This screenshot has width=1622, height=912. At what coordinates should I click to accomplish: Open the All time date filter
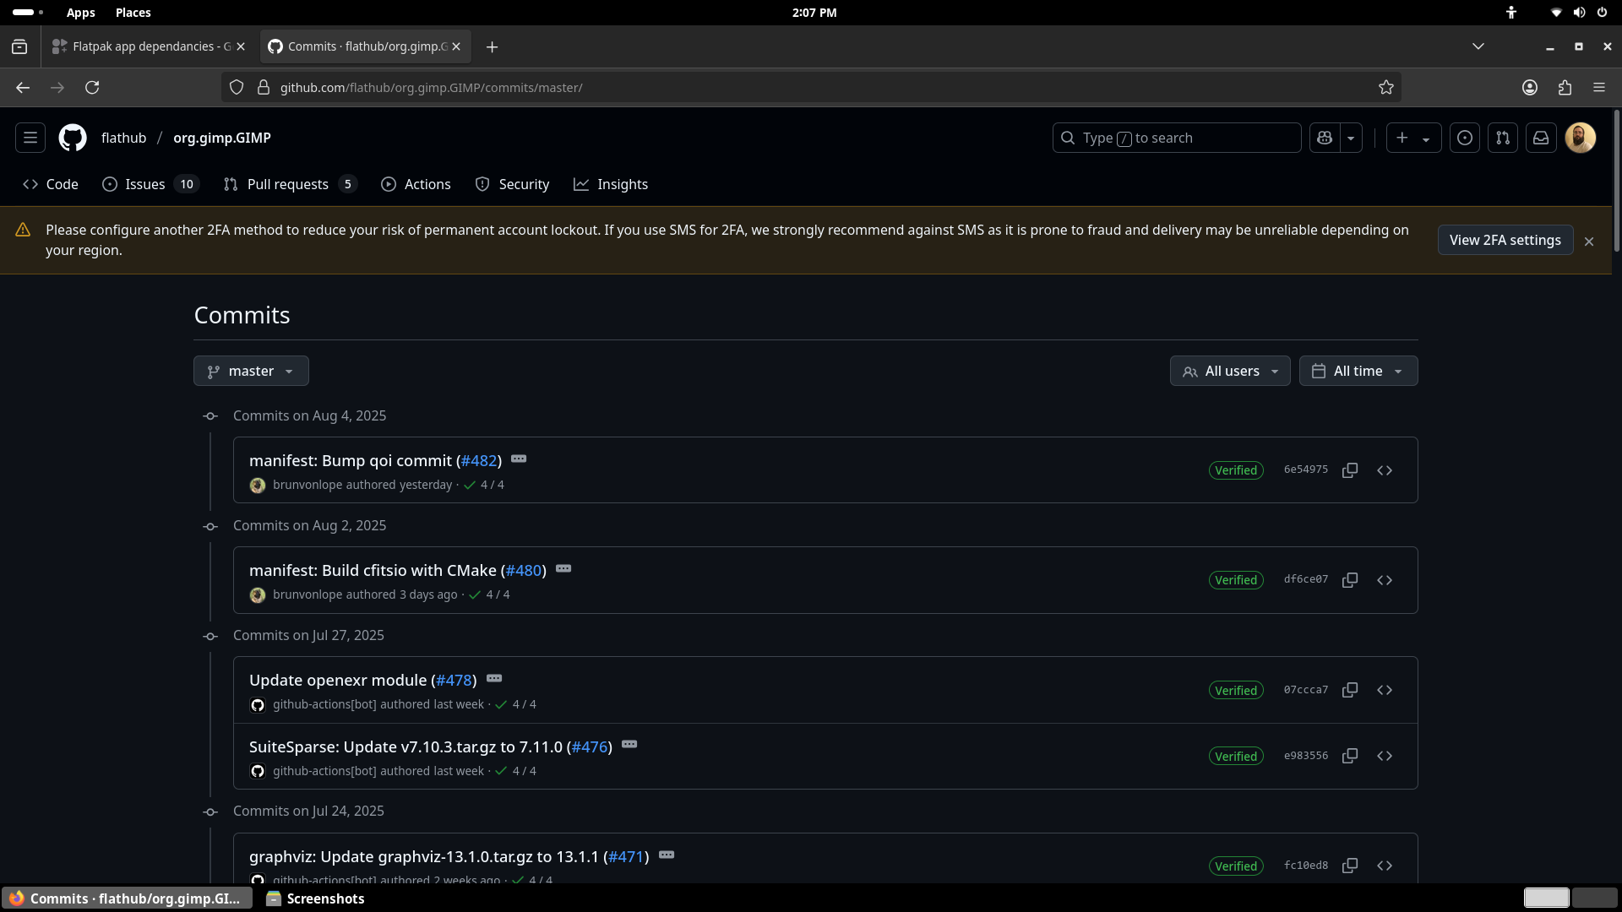click(1358, 371)
